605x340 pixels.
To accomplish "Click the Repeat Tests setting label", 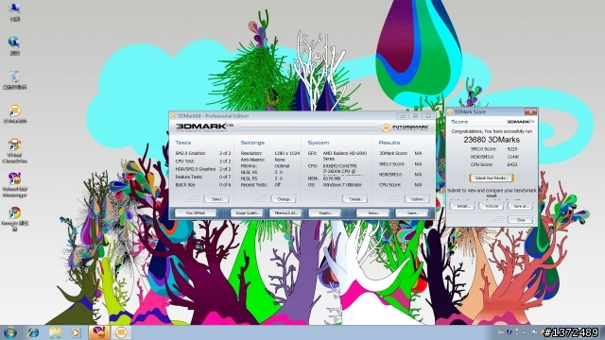I will tap(254, 185).
